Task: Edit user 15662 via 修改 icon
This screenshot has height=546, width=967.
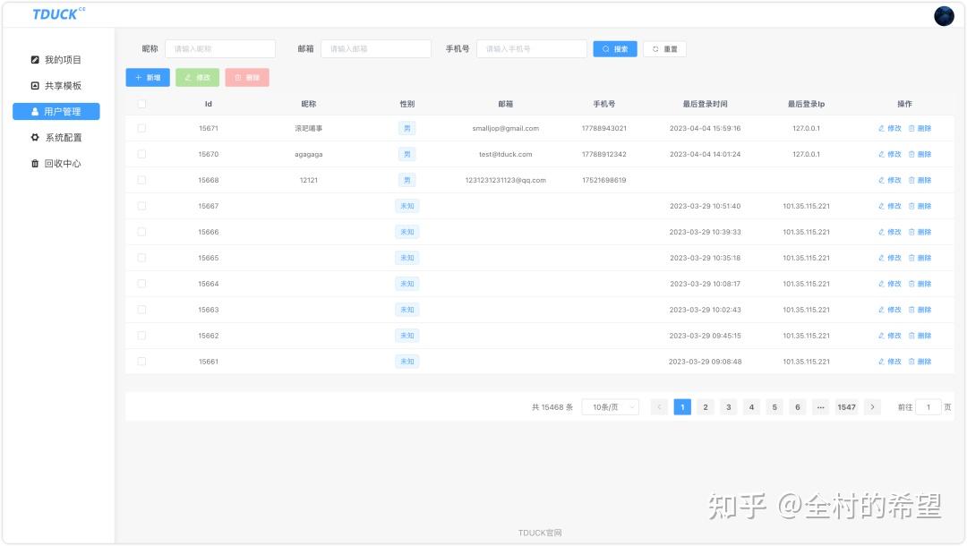Action: (890, 336)
